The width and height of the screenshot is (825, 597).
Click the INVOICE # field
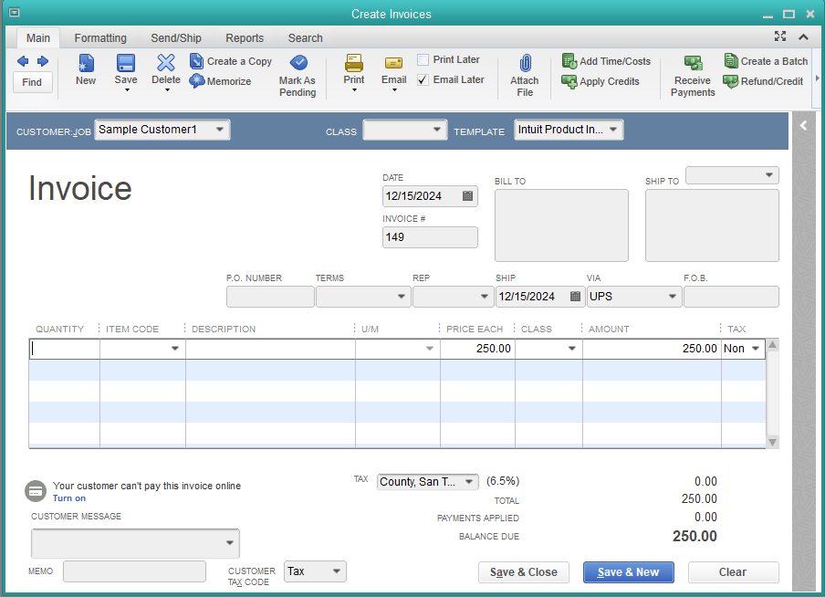tap(430, 237)
